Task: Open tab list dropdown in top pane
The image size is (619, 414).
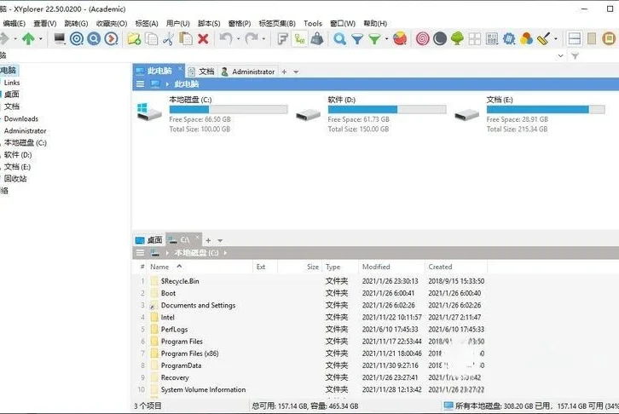Action: [x=296, y=72]
